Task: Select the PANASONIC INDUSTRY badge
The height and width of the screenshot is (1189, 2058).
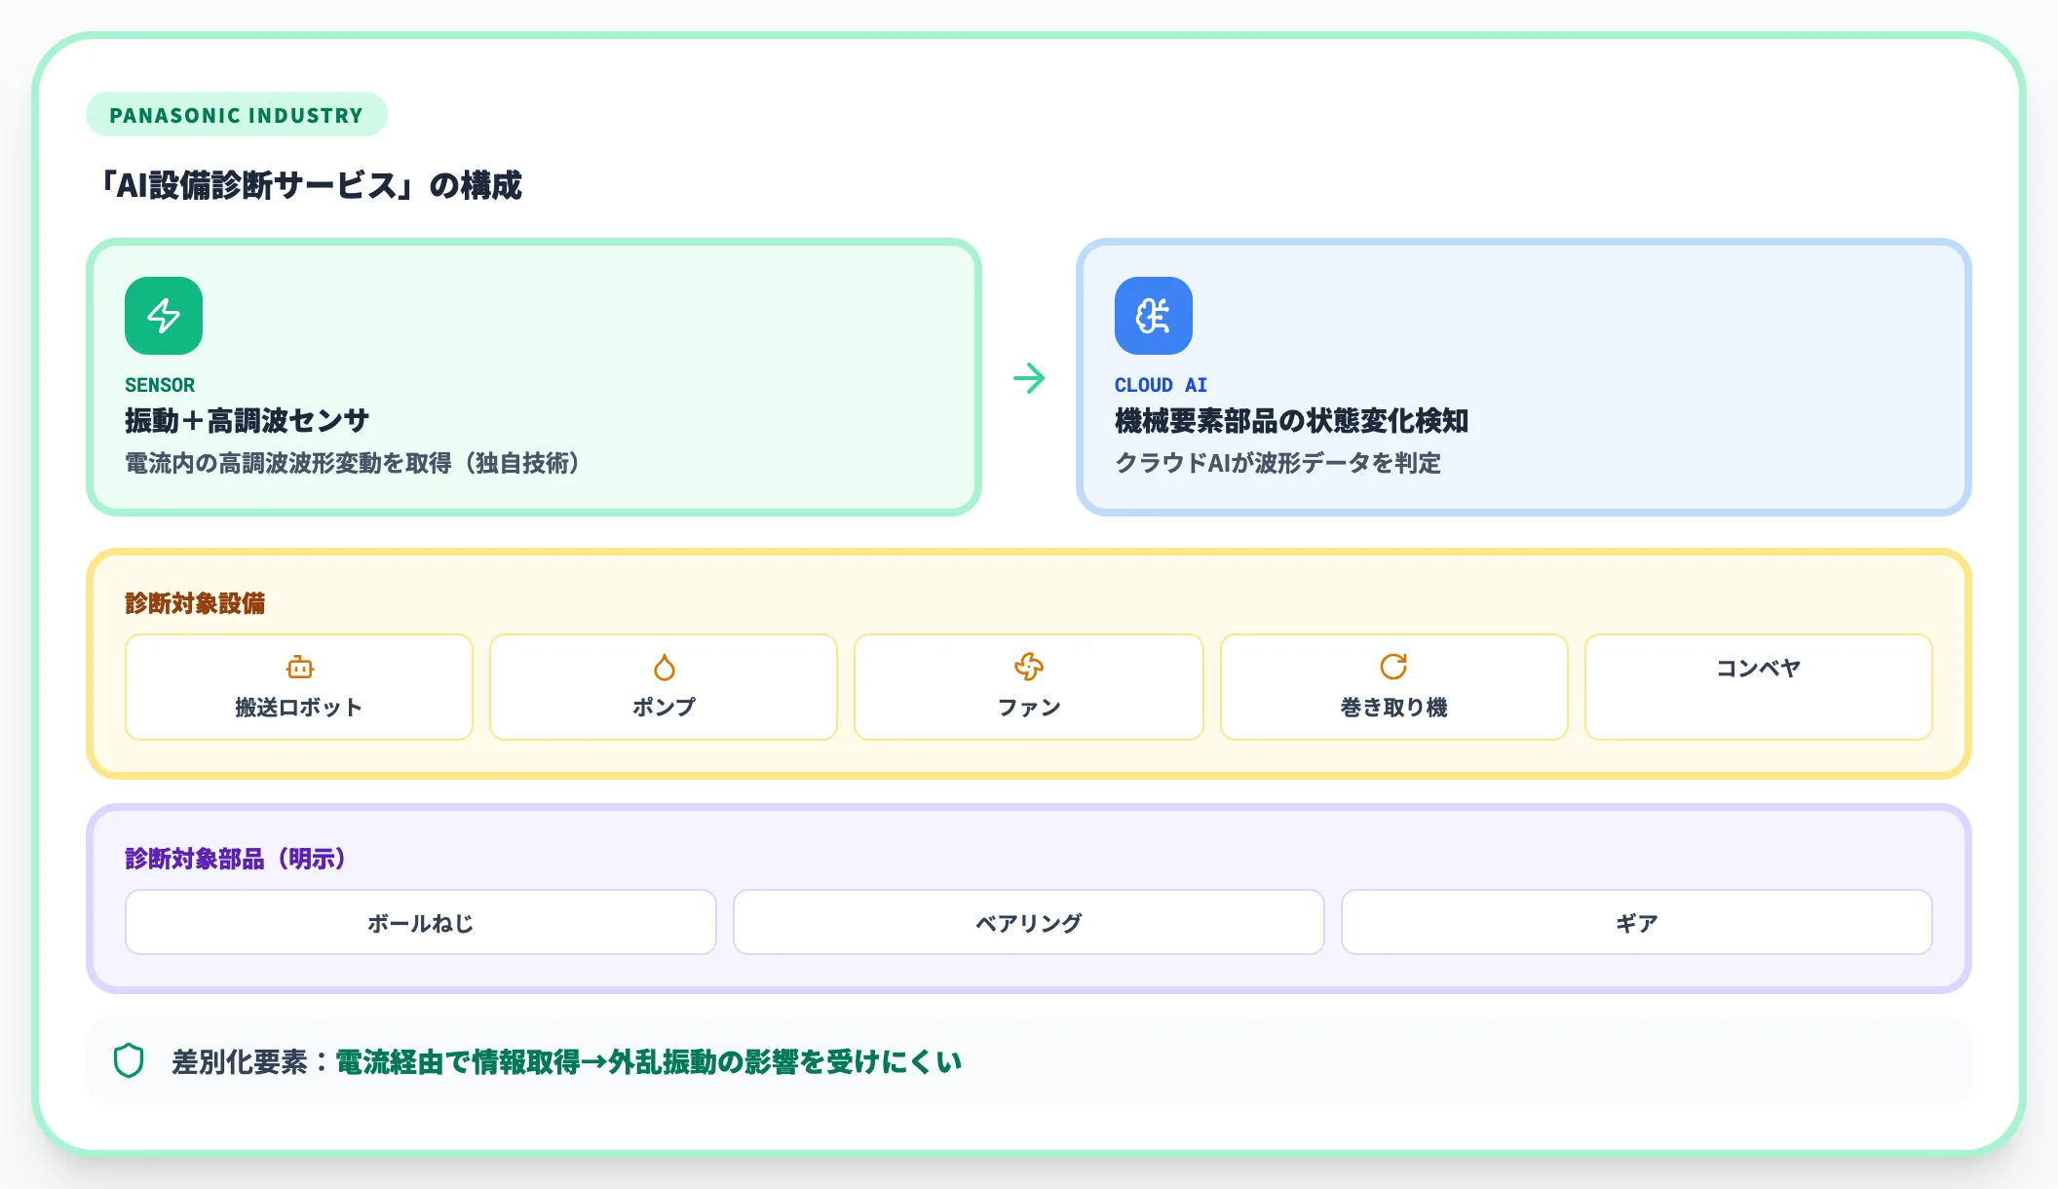Action: 237,114
